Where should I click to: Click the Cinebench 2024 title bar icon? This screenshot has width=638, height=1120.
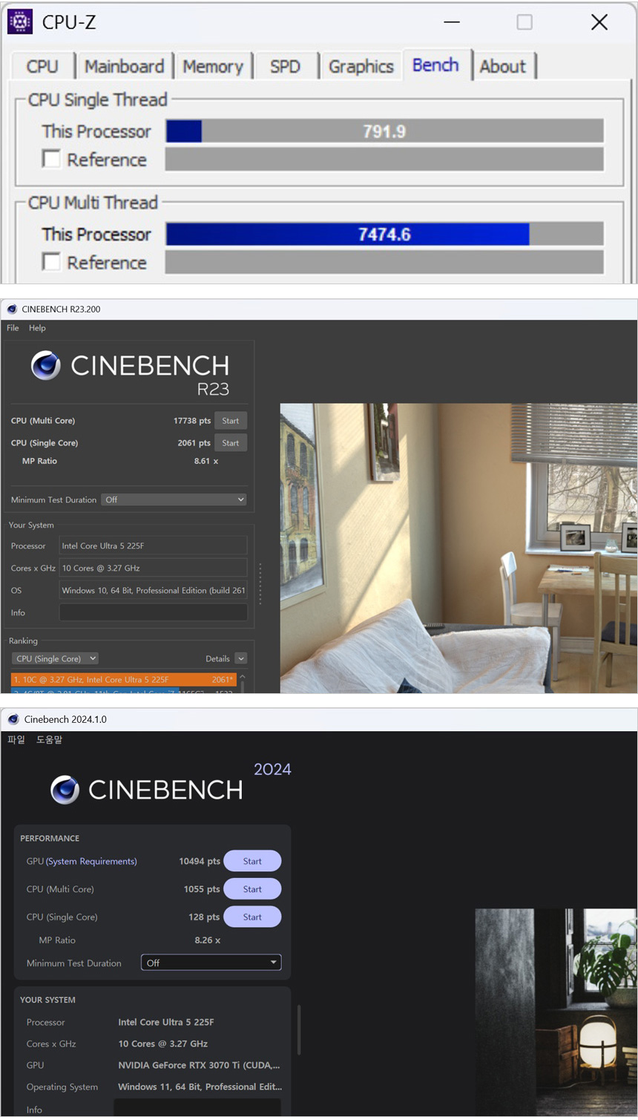[13, 719]
